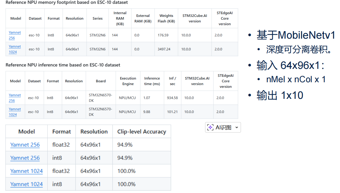Select the Yamnet 1024 int8 accuracy link
The image size is (340, 193).
pyautogui.click(x=27, y=184)
